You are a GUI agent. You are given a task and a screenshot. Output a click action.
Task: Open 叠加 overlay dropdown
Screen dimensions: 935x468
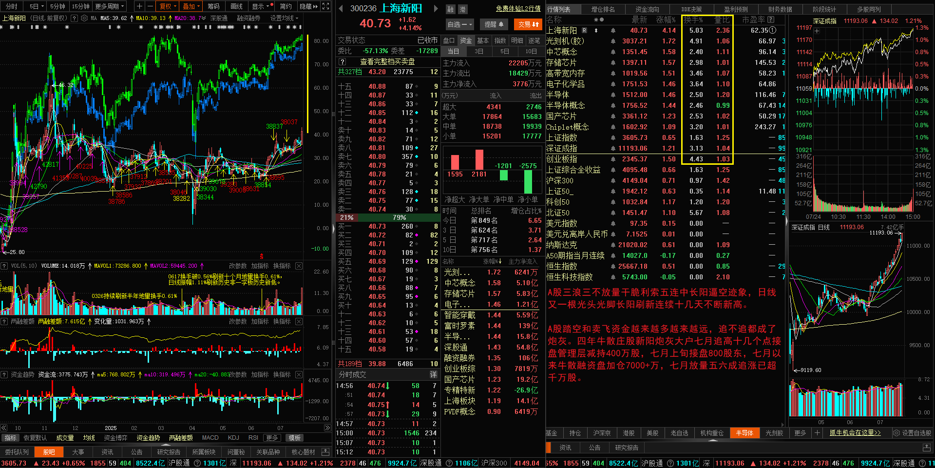tap(191, 6)
